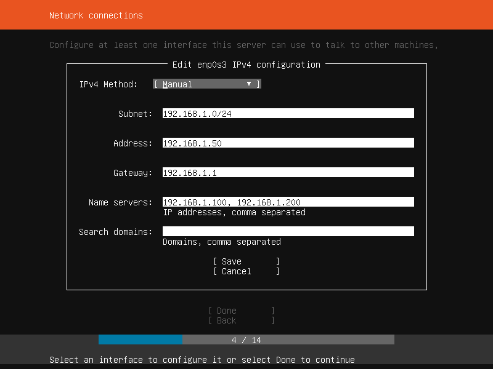The image size is (493, 369).
Task: Click the Name servers input field
Action: point(288,202)
